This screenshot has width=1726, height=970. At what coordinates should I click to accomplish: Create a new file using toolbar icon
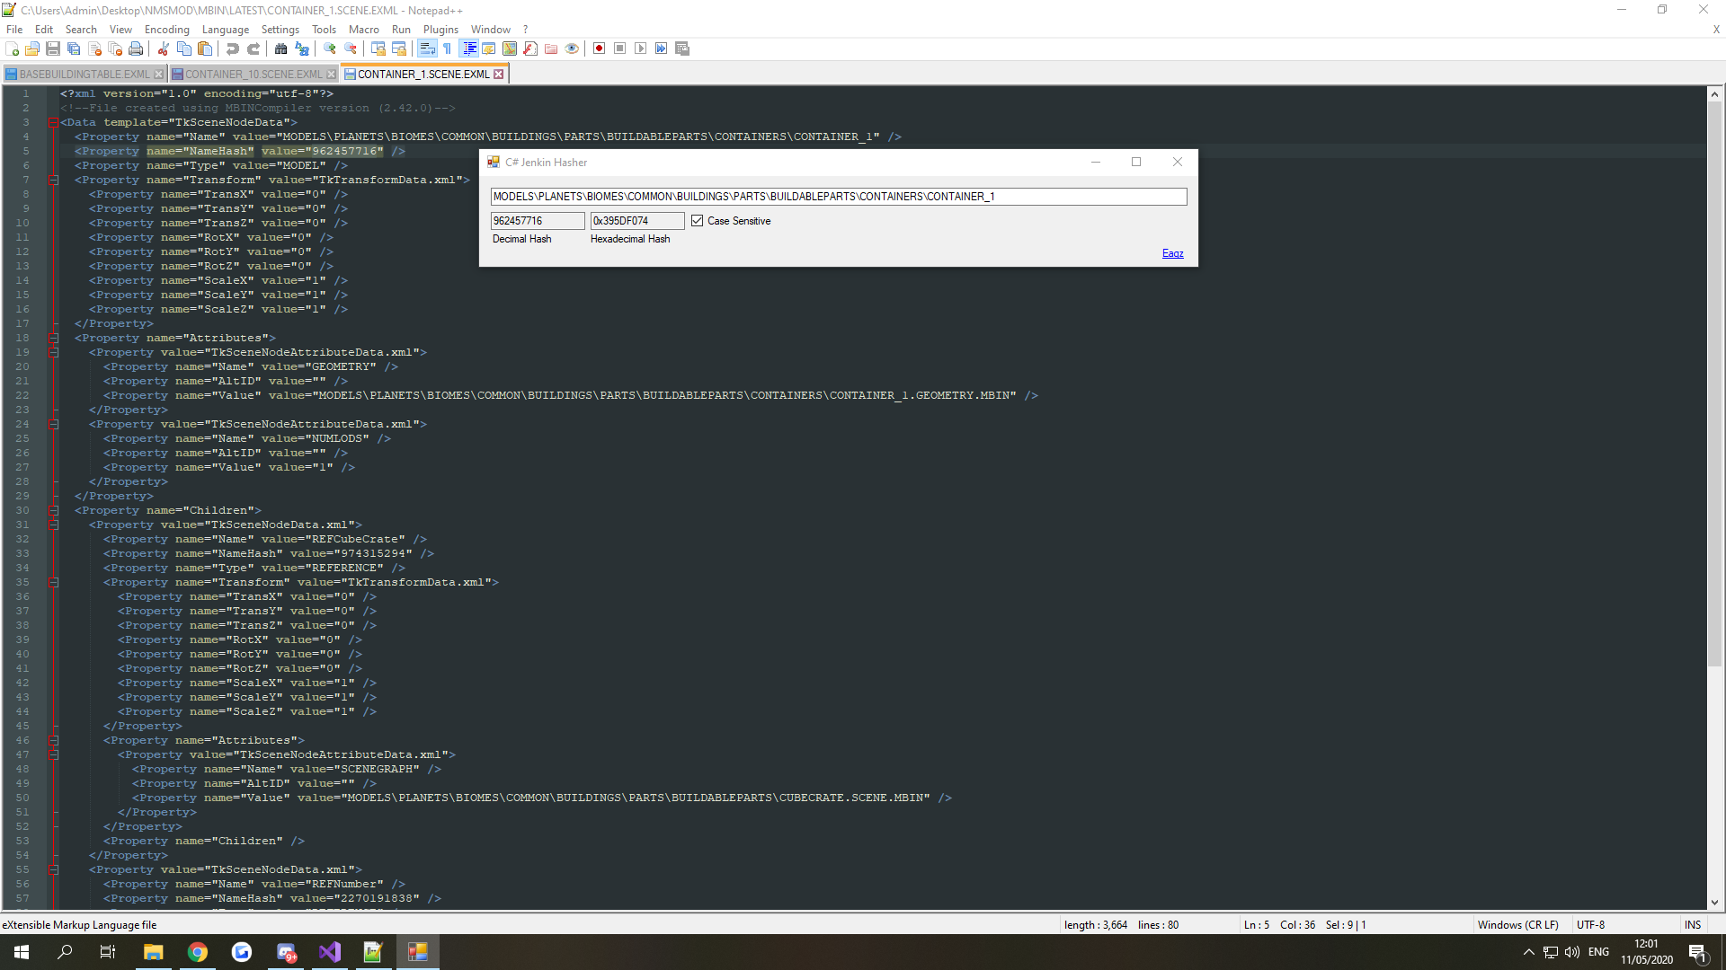pyautogui.click(x=12, y=48)
